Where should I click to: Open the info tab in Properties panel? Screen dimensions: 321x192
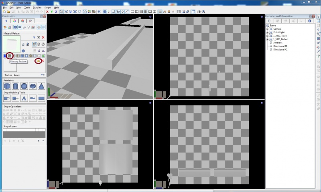pos(309,21)
